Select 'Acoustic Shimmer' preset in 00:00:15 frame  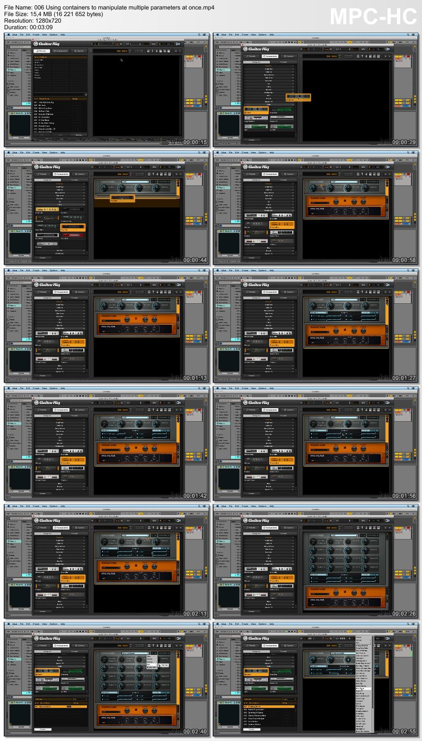click(x=60, y=114)
